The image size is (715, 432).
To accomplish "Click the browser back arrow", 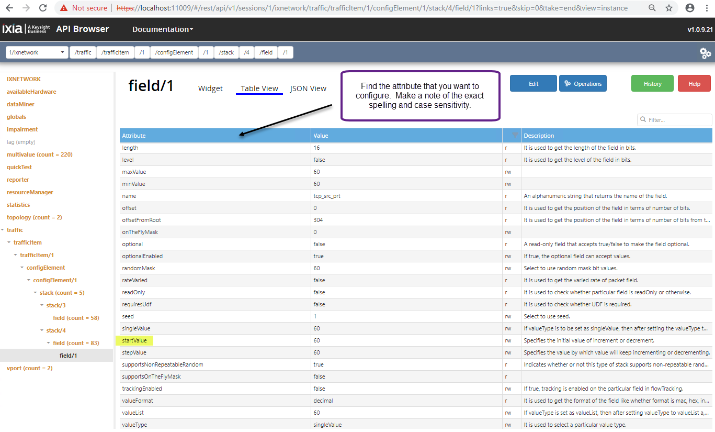I will pos(10,8).
